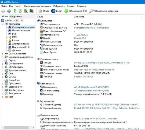Collapse the Компьютер tree node
The height and width of the screenshot is (130, 145).
coord(3,24)
